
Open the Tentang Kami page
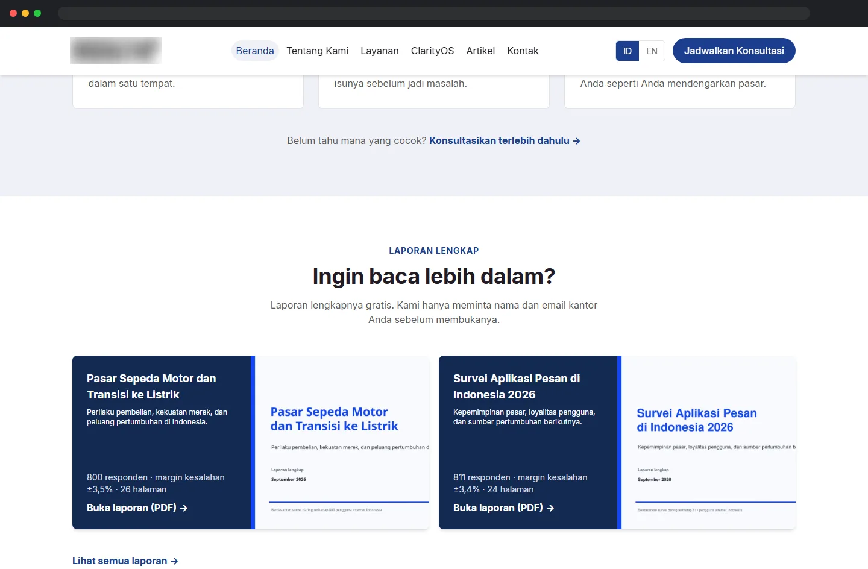coord(317,51)
